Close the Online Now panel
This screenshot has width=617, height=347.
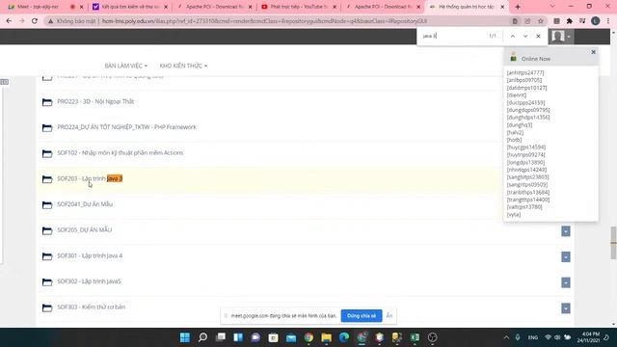pos(594,52)
